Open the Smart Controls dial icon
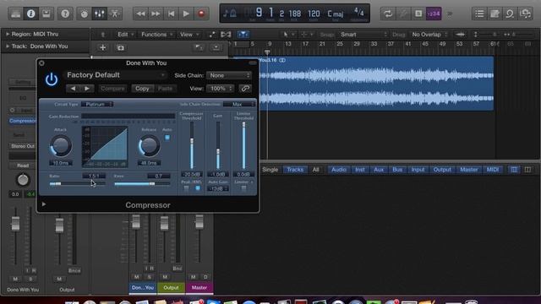541x304 pixels. (85, 14)
